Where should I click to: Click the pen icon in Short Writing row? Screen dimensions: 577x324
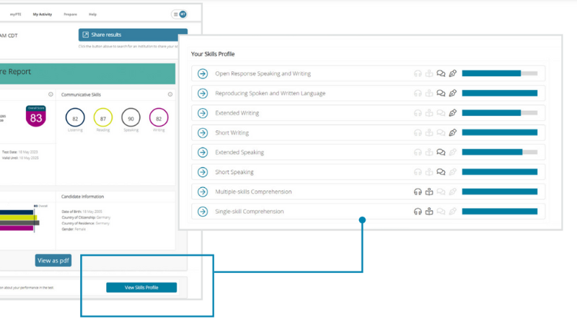tap(452, 132)
